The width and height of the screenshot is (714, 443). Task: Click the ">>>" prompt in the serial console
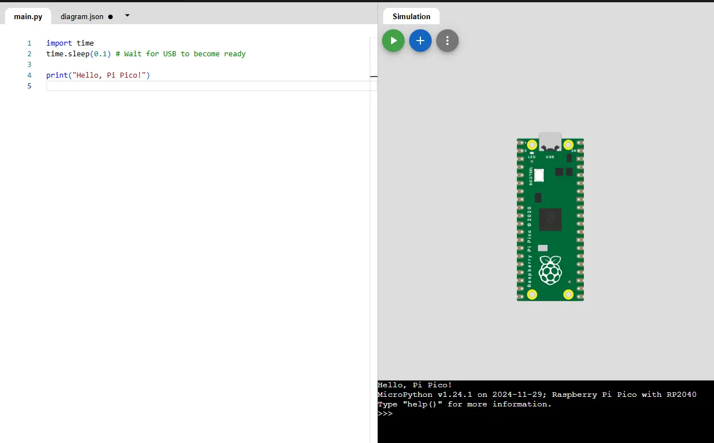(385, 414)
